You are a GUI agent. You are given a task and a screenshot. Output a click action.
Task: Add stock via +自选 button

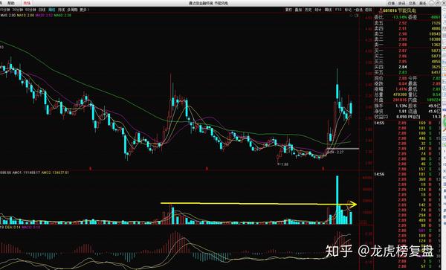(358, 10)
